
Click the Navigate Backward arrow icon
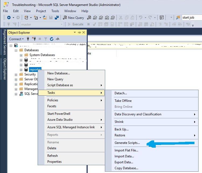9,18
